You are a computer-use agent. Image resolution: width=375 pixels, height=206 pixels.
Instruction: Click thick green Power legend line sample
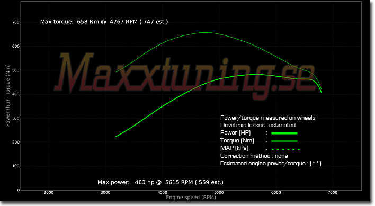pos(284,133)
